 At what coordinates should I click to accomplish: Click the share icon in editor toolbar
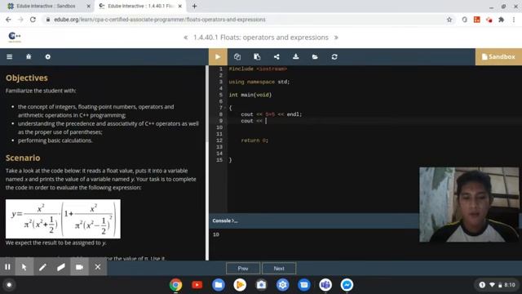276,56
